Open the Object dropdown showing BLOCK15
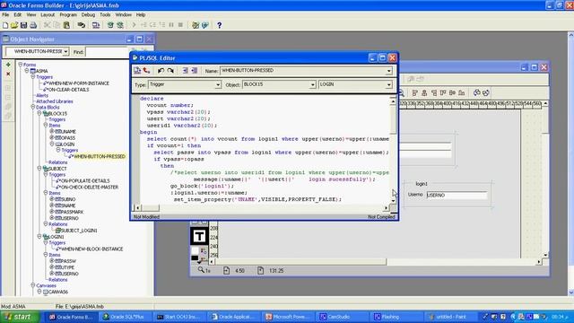This screenshot has height=323, width=574. click(x=312, y=84)
